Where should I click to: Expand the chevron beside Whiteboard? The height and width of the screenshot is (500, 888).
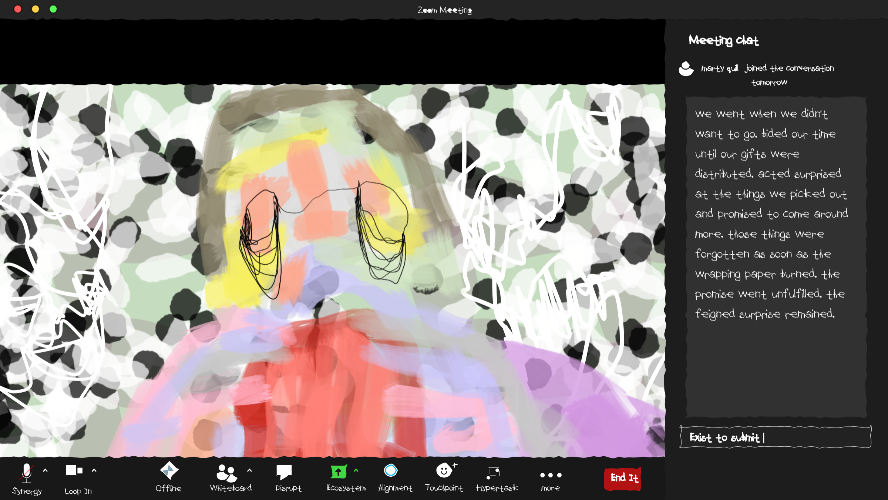(249, 470)
